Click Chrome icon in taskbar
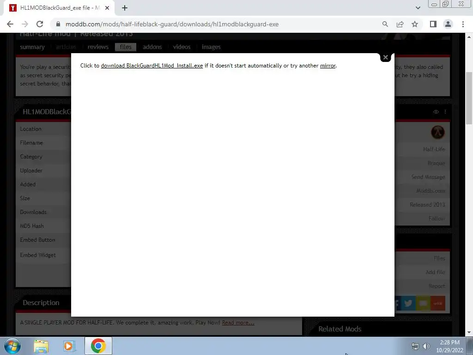Viewport: 473px width, 355px height. click(98, 346)
